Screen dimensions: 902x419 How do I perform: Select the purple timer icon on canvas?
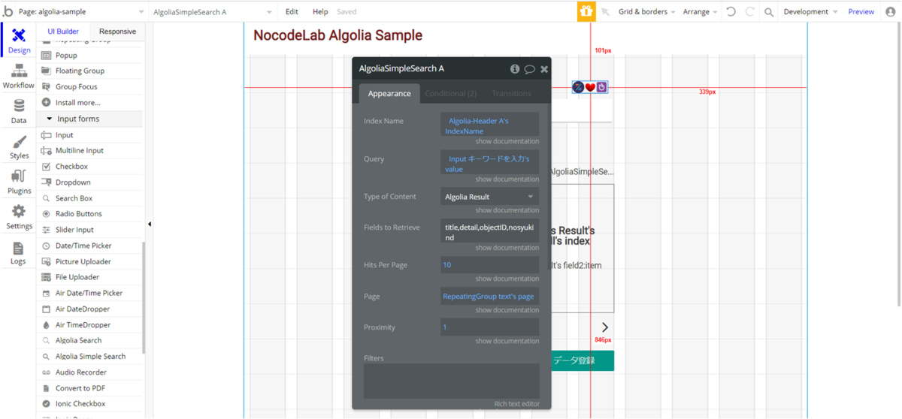[601, 87]
